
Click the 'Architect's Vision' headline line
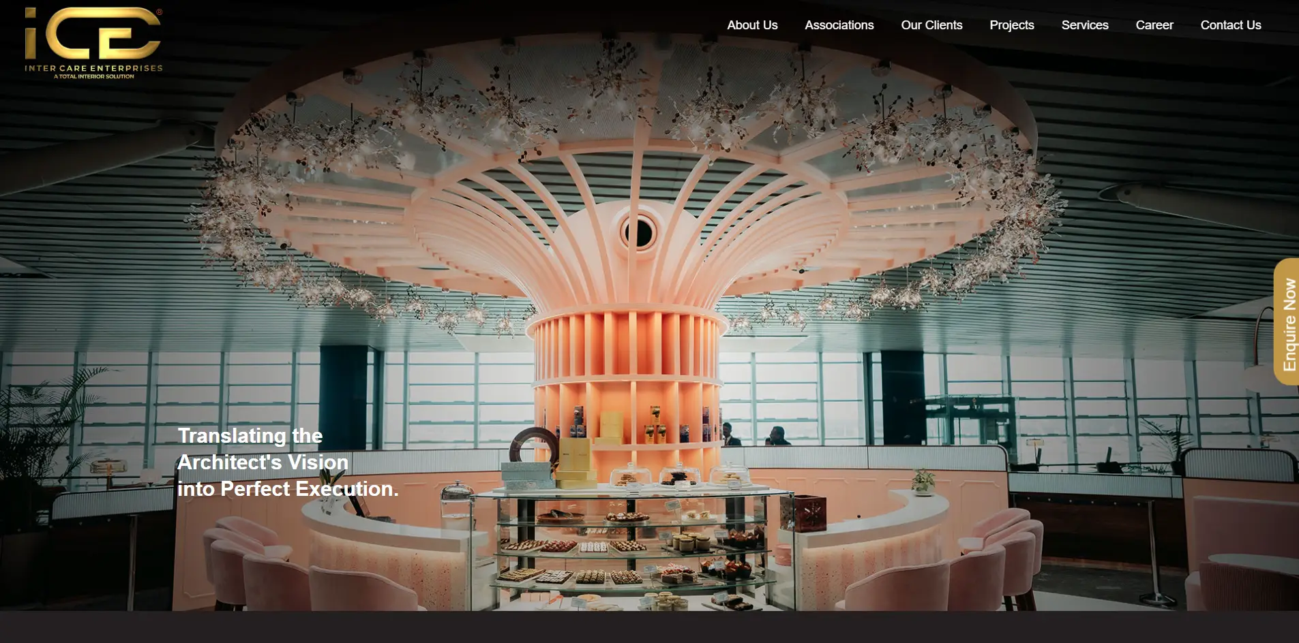(263, 462)
